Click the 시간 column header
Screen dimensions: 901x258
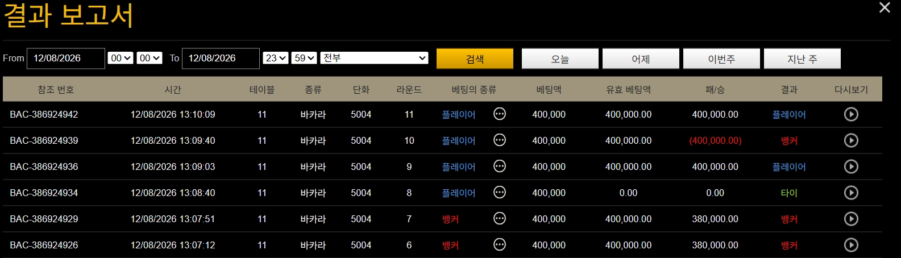pos(173,90)
